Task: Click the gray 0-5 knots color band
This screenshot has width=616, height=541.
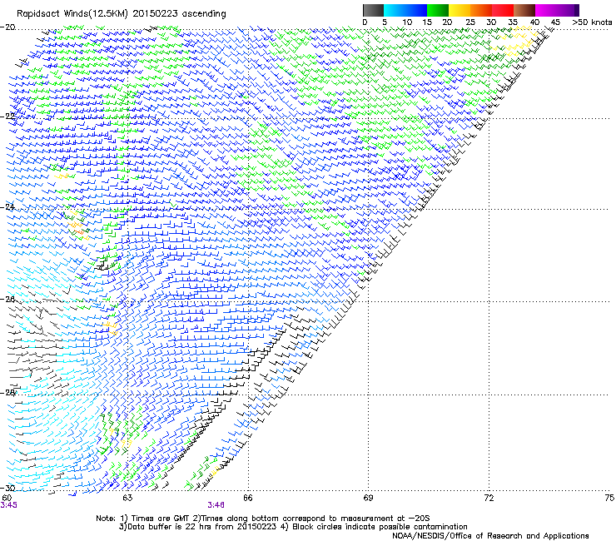Action: point(373,10)
